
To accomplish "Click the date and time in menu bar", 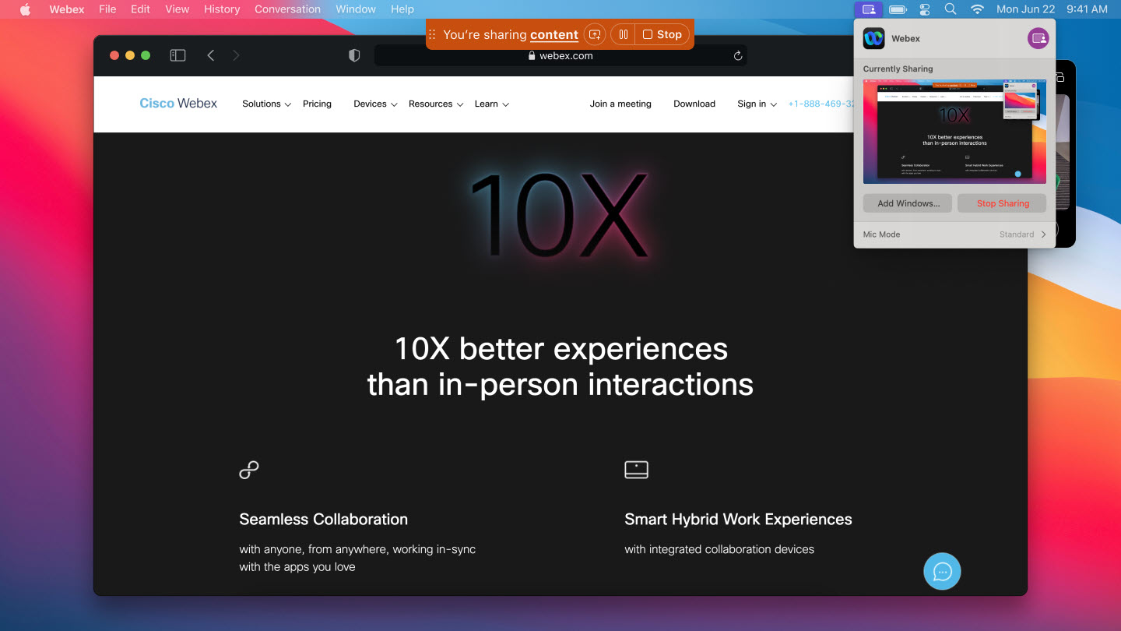I will 1052,9.
